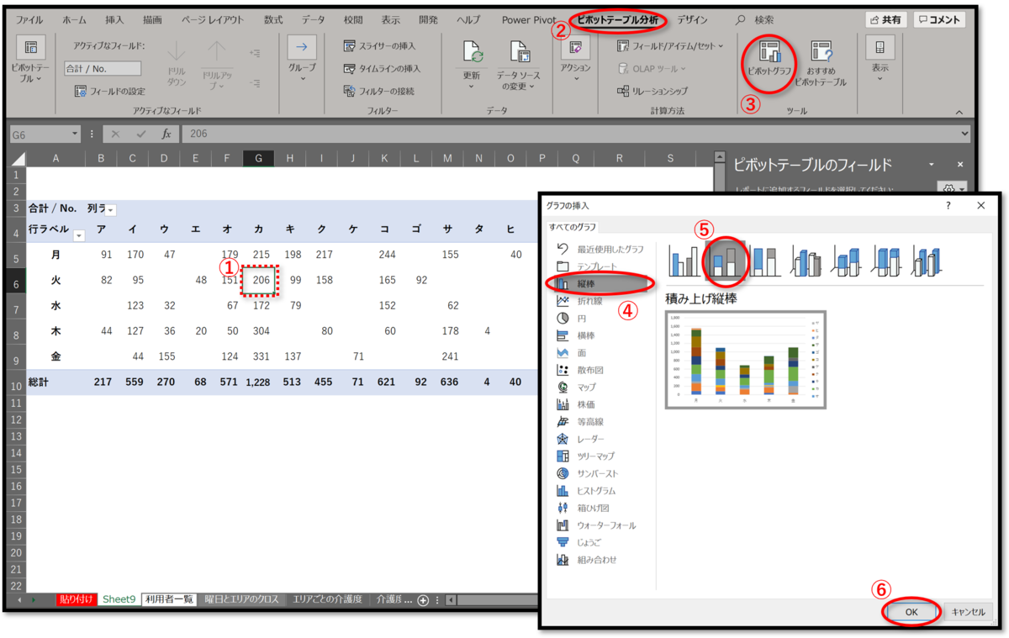Switch to the ピボットテーブル分析 tab
The width and height of the screenshot is (1009, 638).
(x=617, y=19)
